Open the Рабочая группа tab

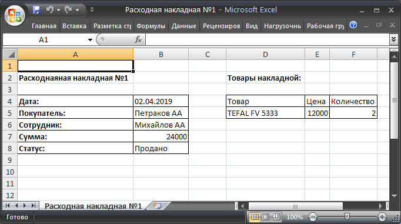(x=325, y=26)
